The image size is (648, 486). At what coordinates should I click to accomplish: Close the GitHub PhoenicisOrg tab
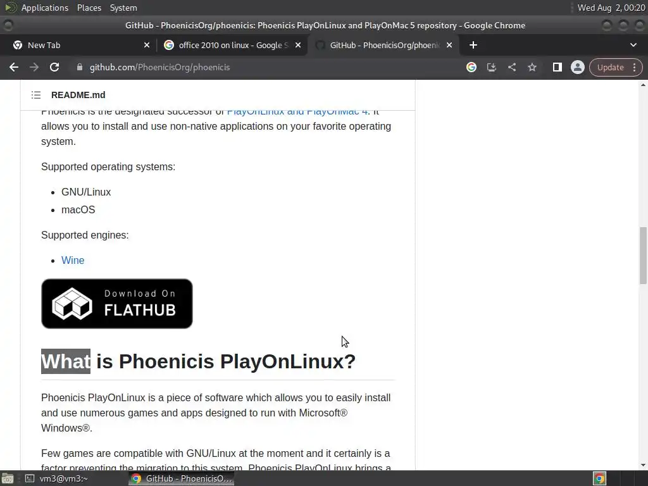coord(449,45)
